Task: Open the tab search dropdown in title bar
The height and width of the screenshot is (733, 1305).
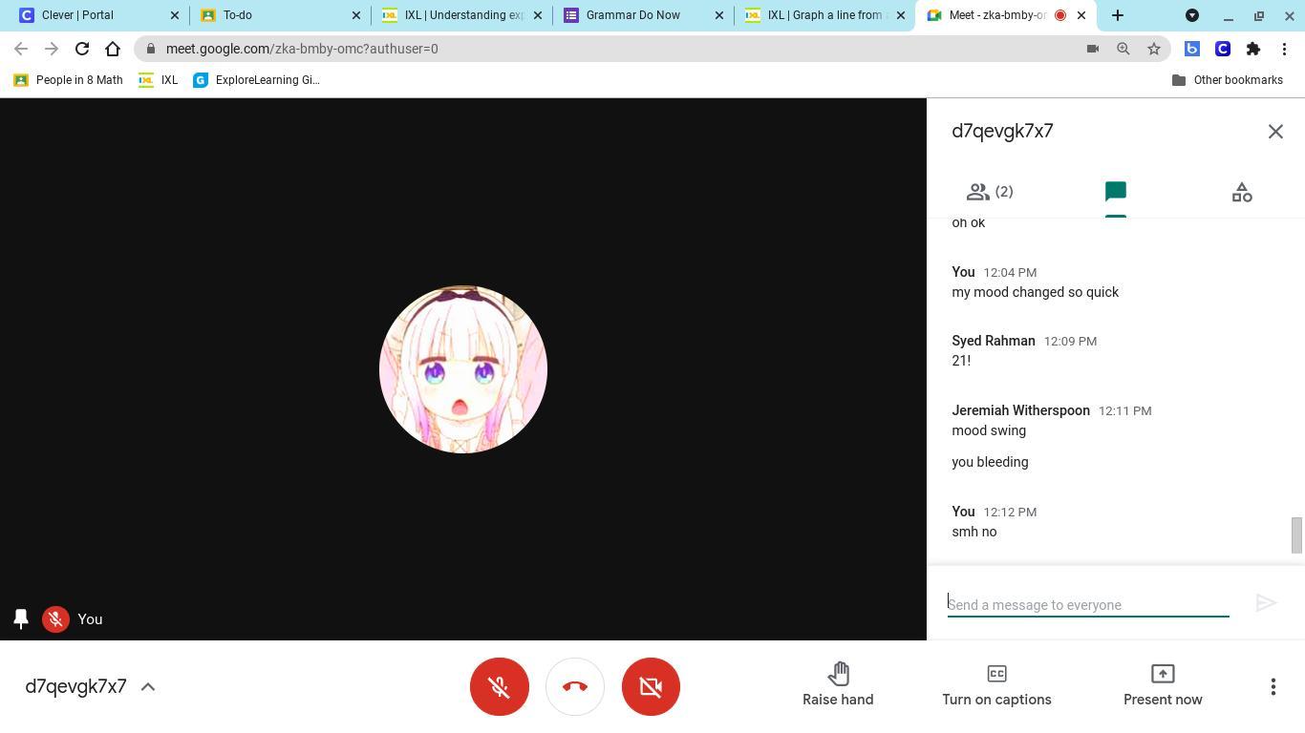Action: point(1192,15)
